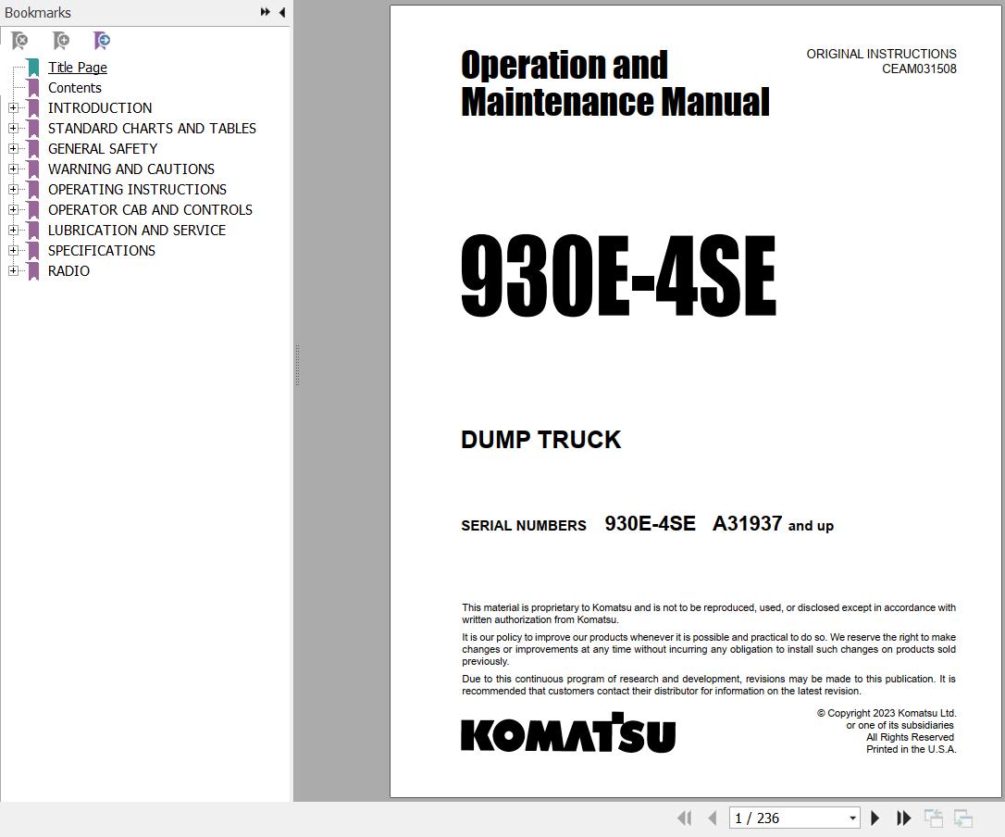Select the RADIO bookmark
This screenshot has height=837, width=1005.
pyautogui.click(x=68, y=271)
